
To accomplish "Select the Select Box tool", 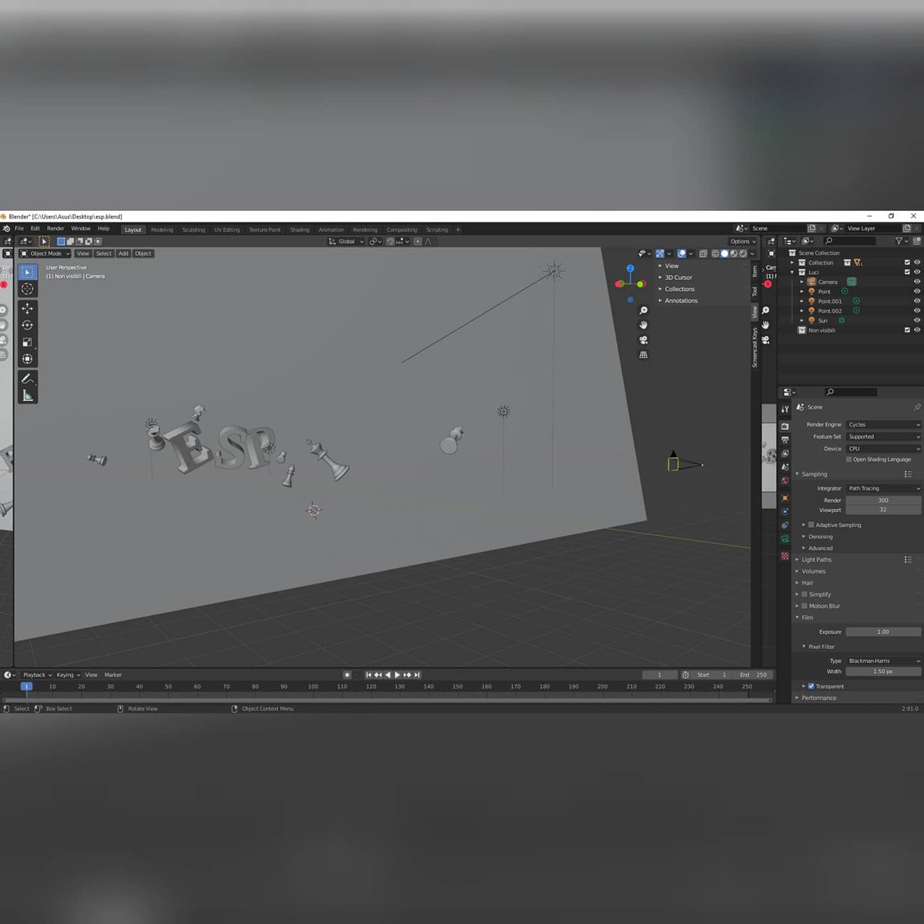I will pyautogui.click(x=27, y=272).
